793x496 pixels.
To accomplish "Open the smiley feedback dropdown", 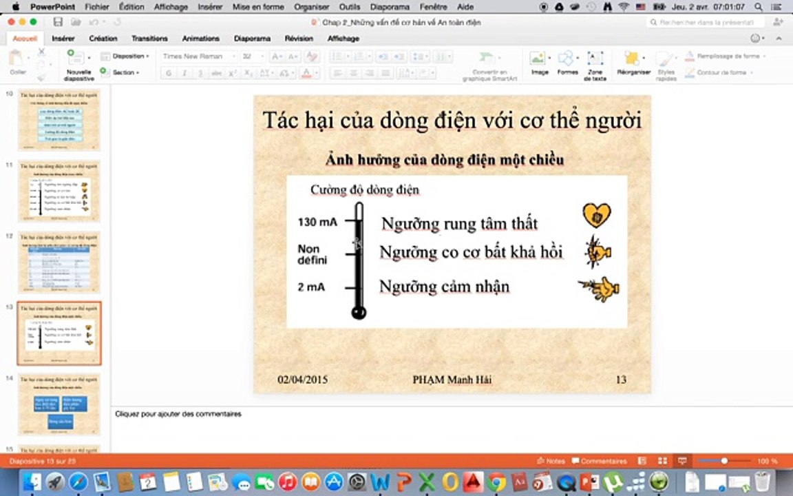I will (757, 39).
